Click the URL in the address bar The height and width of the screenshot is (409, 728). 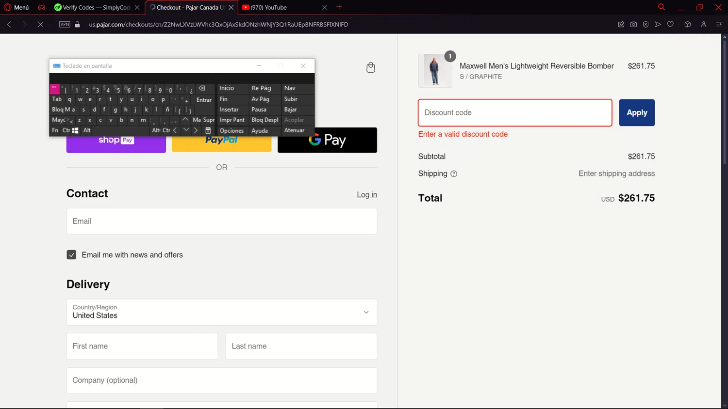click(x=218, y=24)
